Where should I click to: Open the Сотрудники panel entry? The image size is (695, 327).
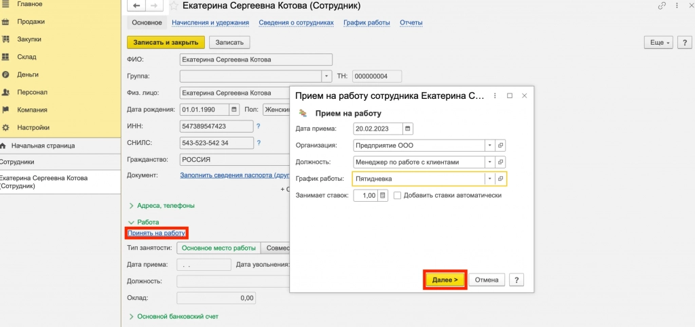[60, 162]
